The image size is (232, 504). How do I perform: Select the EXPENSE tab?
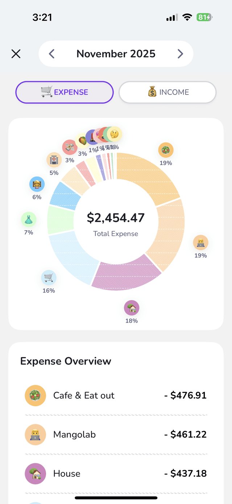65,92
